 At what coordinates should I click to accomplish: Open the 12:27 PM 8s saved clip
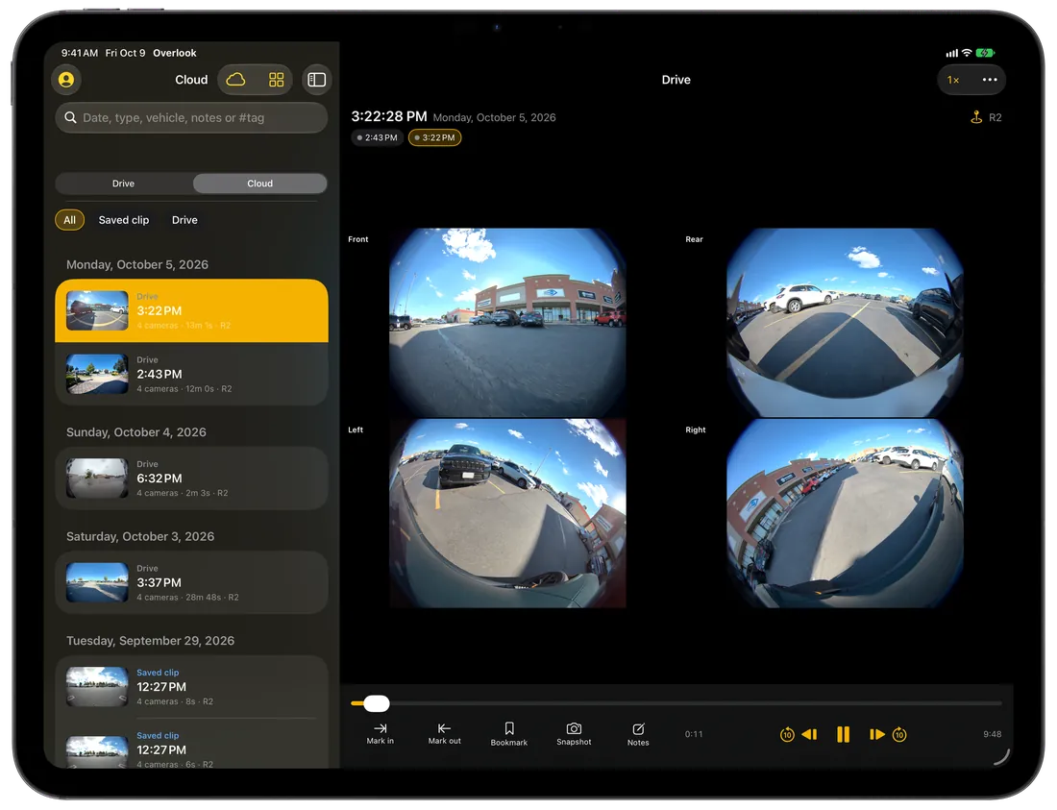pos(191,687)
